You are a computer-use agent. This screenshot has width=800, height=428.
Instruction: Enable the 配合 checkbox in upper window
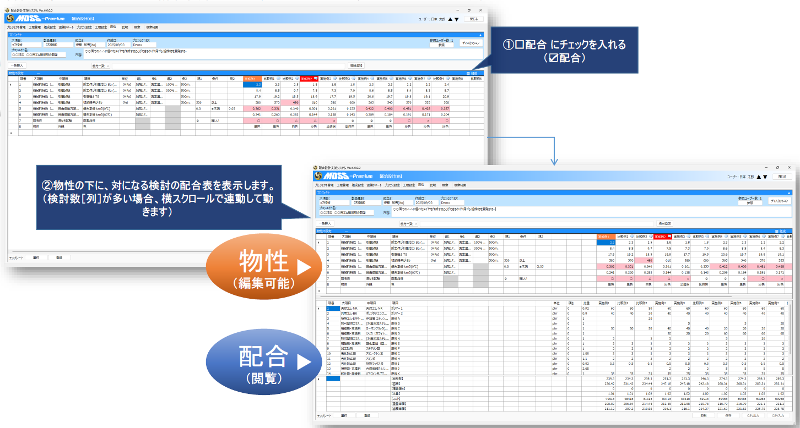click(467, 73)
